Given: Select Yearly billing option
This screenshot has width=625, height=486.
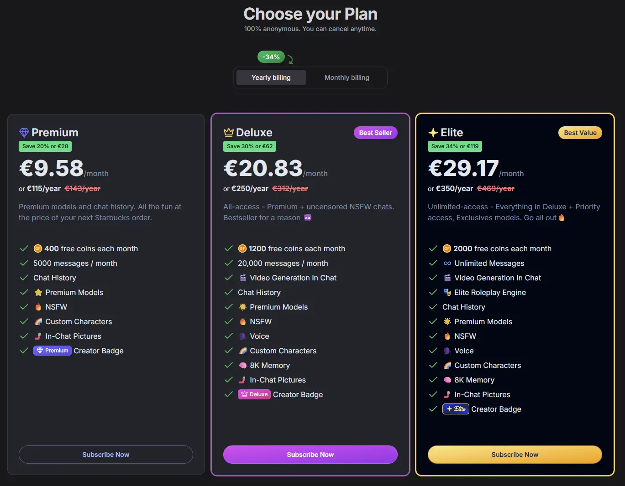Looking at the screenshot, I should pos(271,78).
